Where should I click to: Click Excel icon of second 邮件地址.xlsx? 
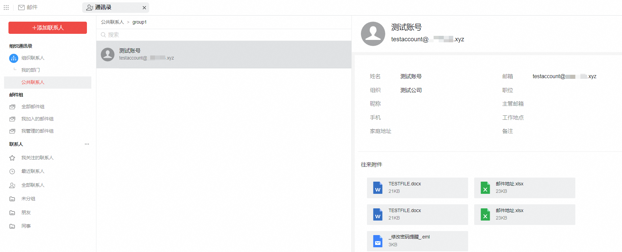point(485,214)
